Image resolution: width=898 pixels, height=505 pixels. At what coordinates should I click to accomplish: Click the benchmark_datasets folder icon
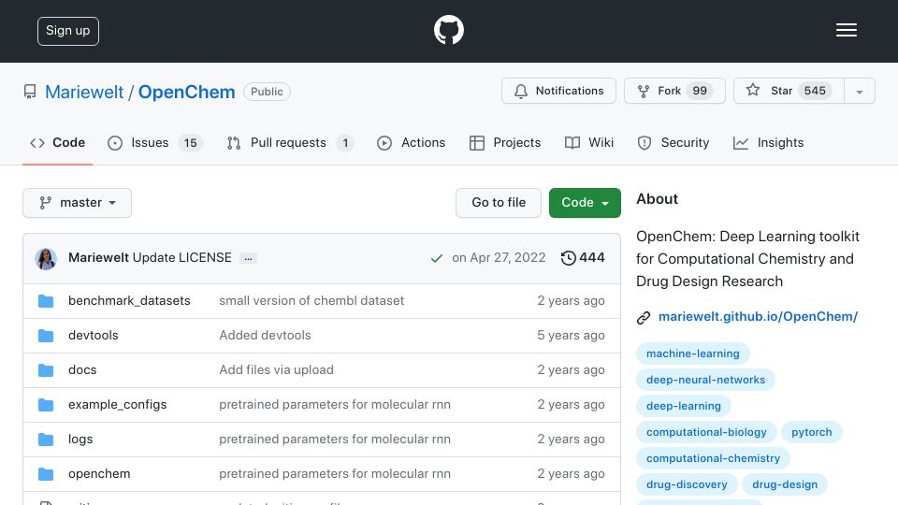click(46, 301)
